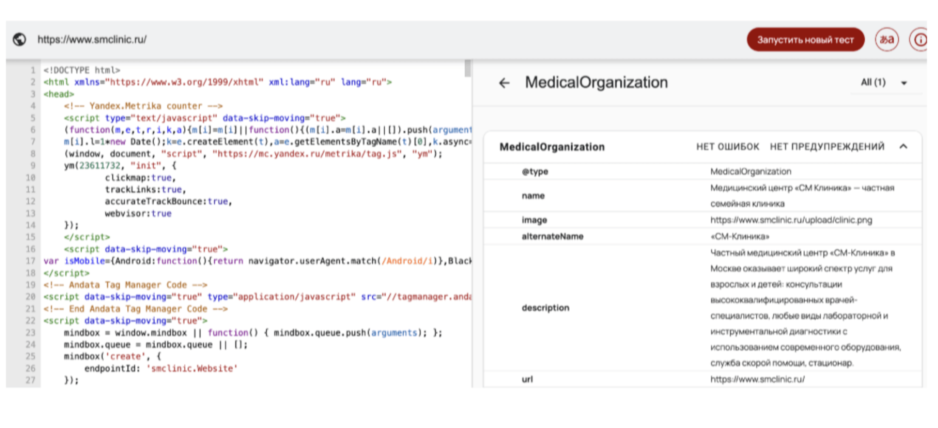Click 'mindbox.queue = mindbox.queue' code line
The image size is (938, 428).
(156, 344)
